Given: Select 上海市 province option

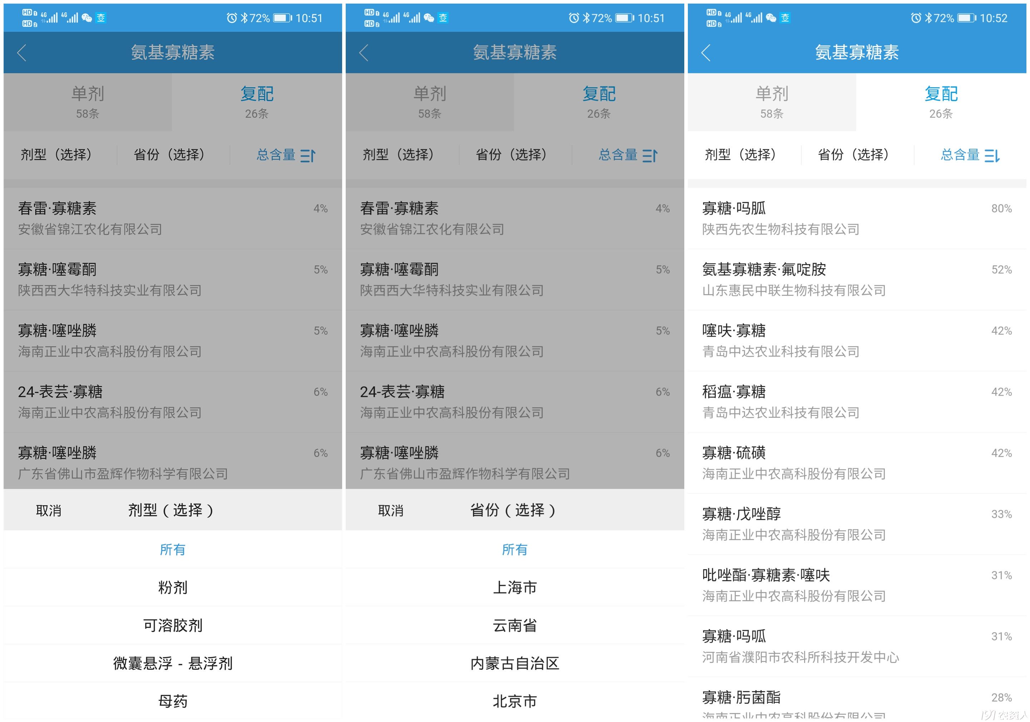Looking at the screenshot, I should click(x=514, y=587).
